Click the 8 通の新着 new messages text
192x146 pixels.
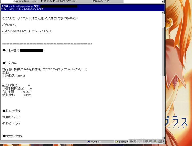click(x=123, y=142)
